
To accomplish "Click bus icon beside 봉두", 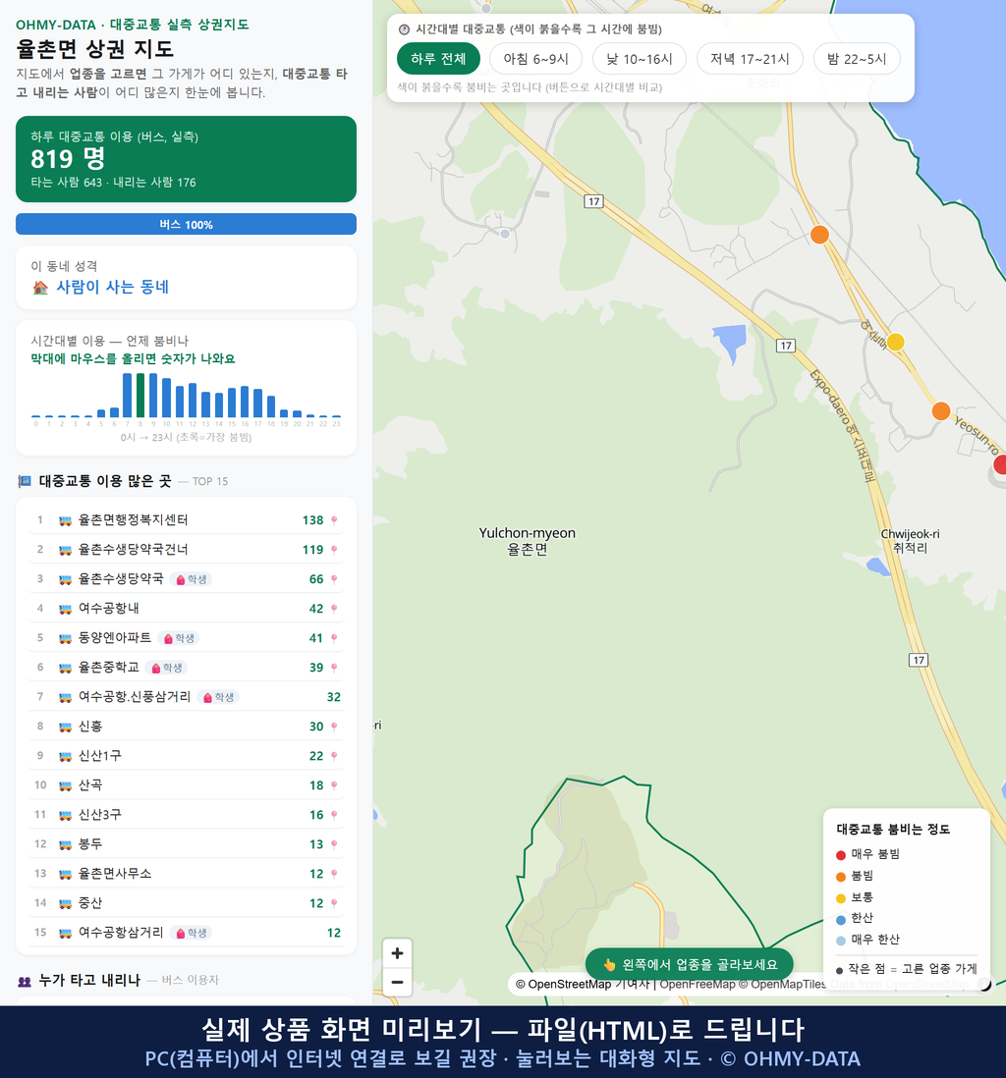I will pos(66,844).
